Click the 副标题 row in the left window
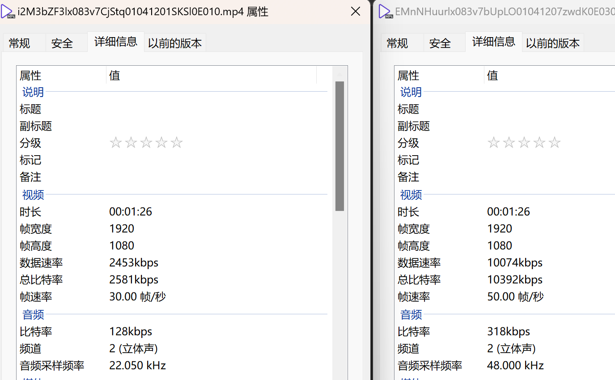 click(x=174, y=126)
